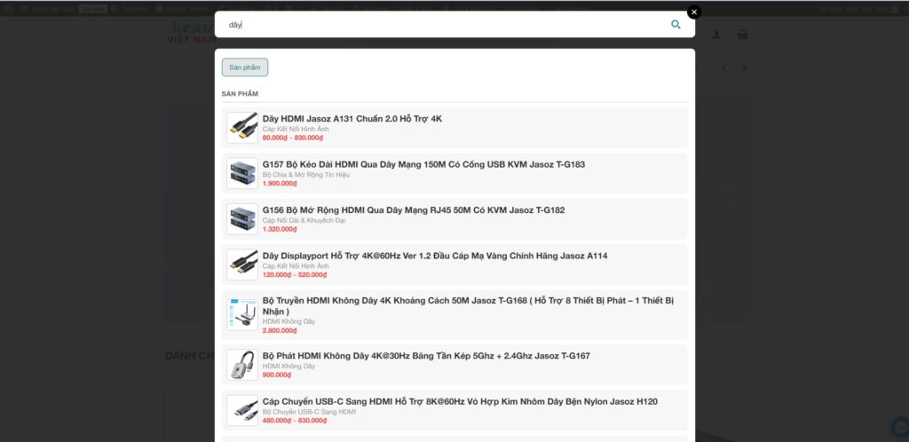The image size is (909, 442).
Task: Click the account user icon in page header
Action: click(716, 35)
